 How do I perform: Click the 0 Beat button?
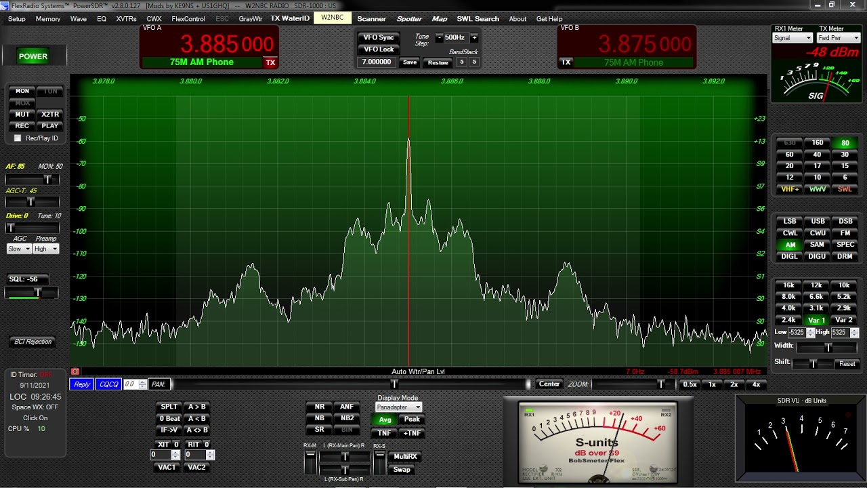pyautogui.click(x=169, y=418)
